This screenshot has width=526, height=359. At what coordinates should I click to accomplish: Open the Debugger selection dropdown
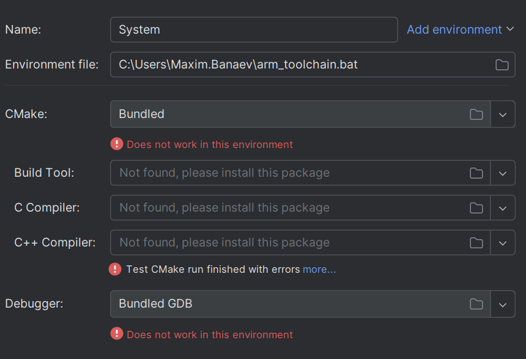click(x=503, y=304)
